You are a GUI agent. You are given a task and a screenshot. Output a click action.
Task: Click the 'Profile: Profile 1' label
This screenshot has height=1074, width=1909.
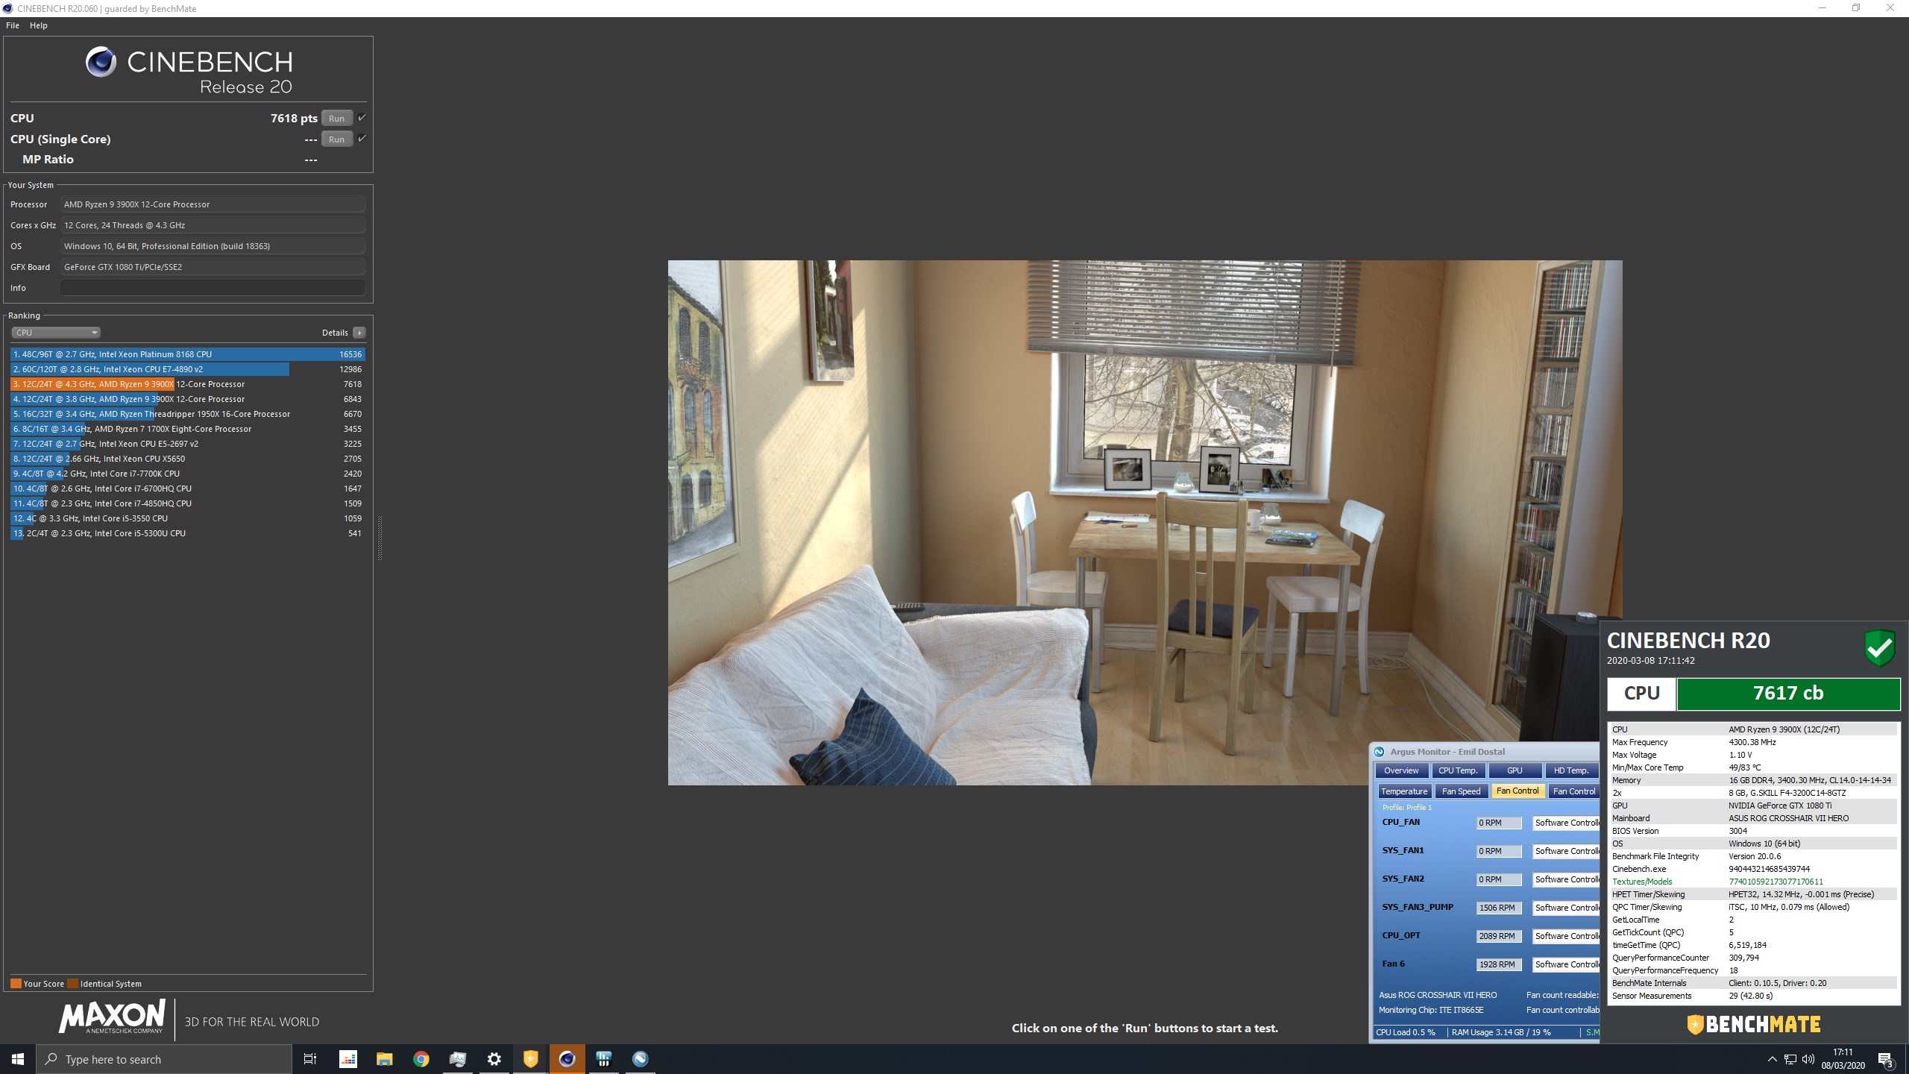(x=1407, y=807)
